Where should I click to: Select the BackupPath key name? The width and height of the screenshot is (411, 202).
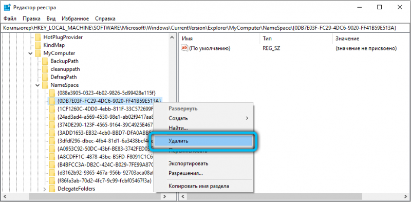pos(65,61)
